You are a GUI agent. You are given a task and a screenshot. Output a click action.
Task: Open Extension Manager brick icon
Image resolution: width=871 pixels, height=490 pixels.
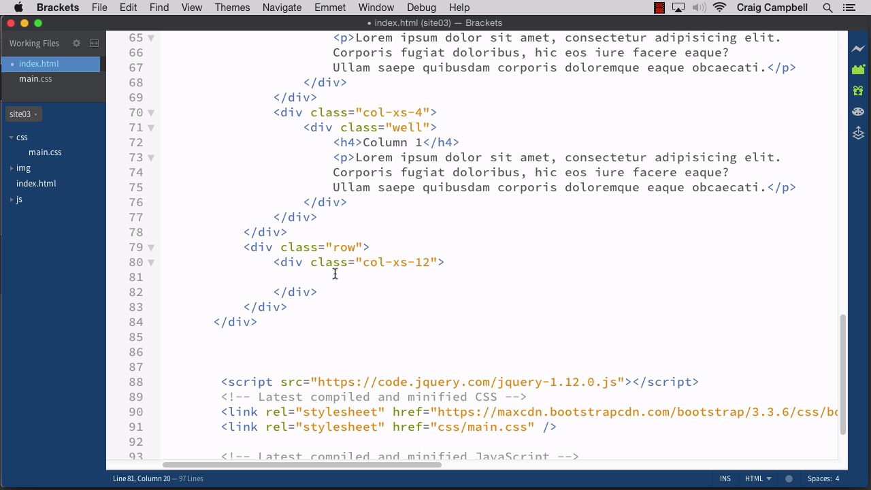(858, 69)
